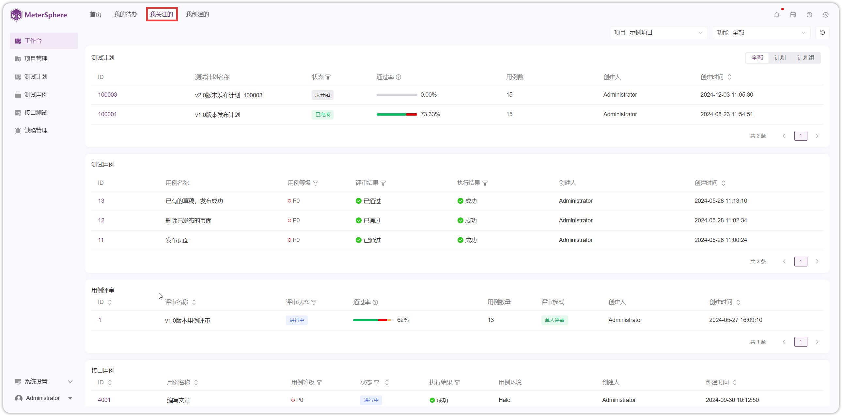
Task: Open 项目管理 in the sidebar
Action: pos(44,59)
